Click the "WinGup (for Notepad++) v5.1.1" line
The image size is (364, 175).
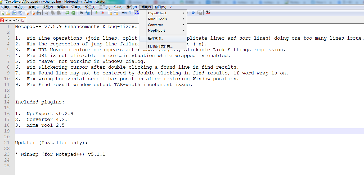point(60,154)
